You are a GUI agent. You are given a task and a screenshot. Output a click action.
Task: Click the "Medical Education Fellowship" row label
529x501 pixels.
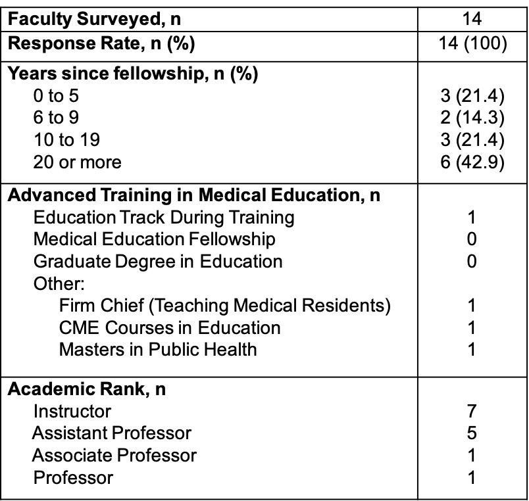point(154,239)
